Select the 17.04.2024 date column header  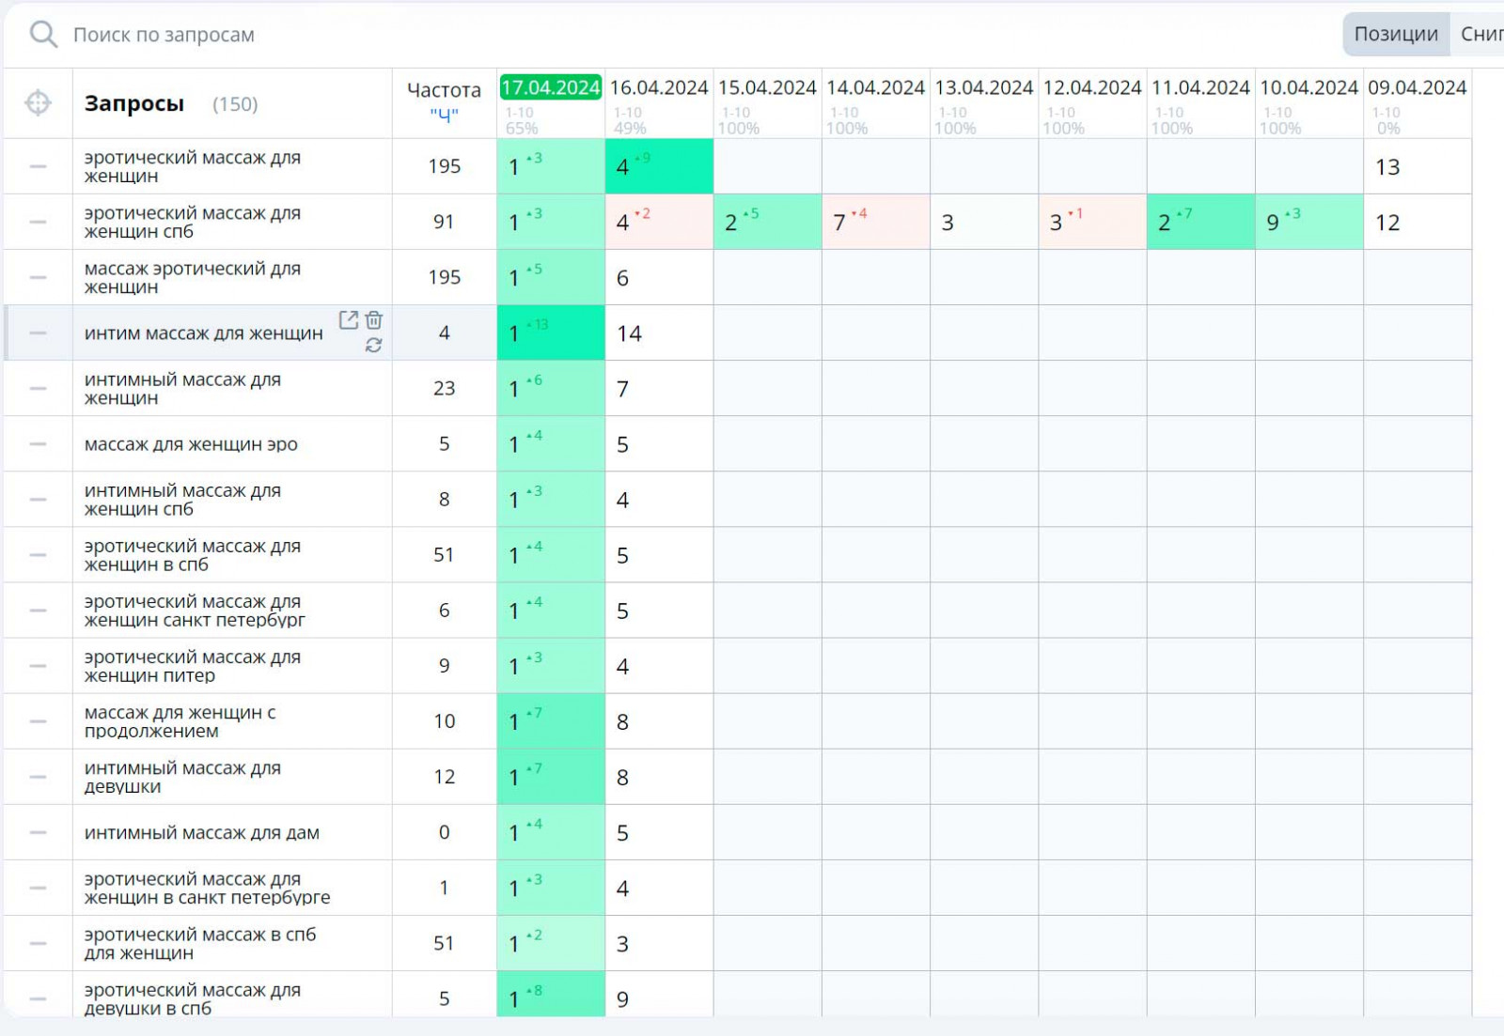tap(550, 87)
